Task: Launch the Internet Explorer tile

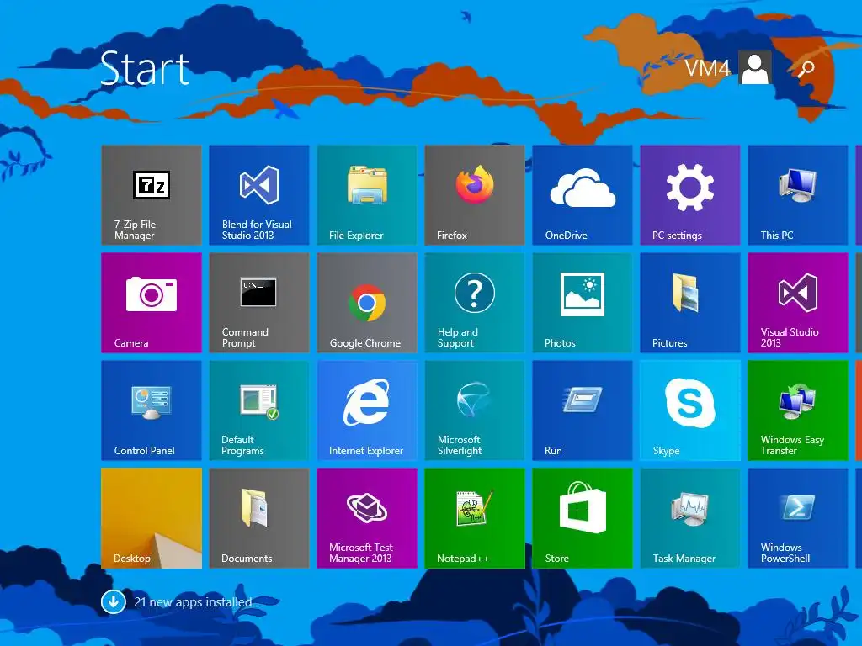Action: [367, 410]
